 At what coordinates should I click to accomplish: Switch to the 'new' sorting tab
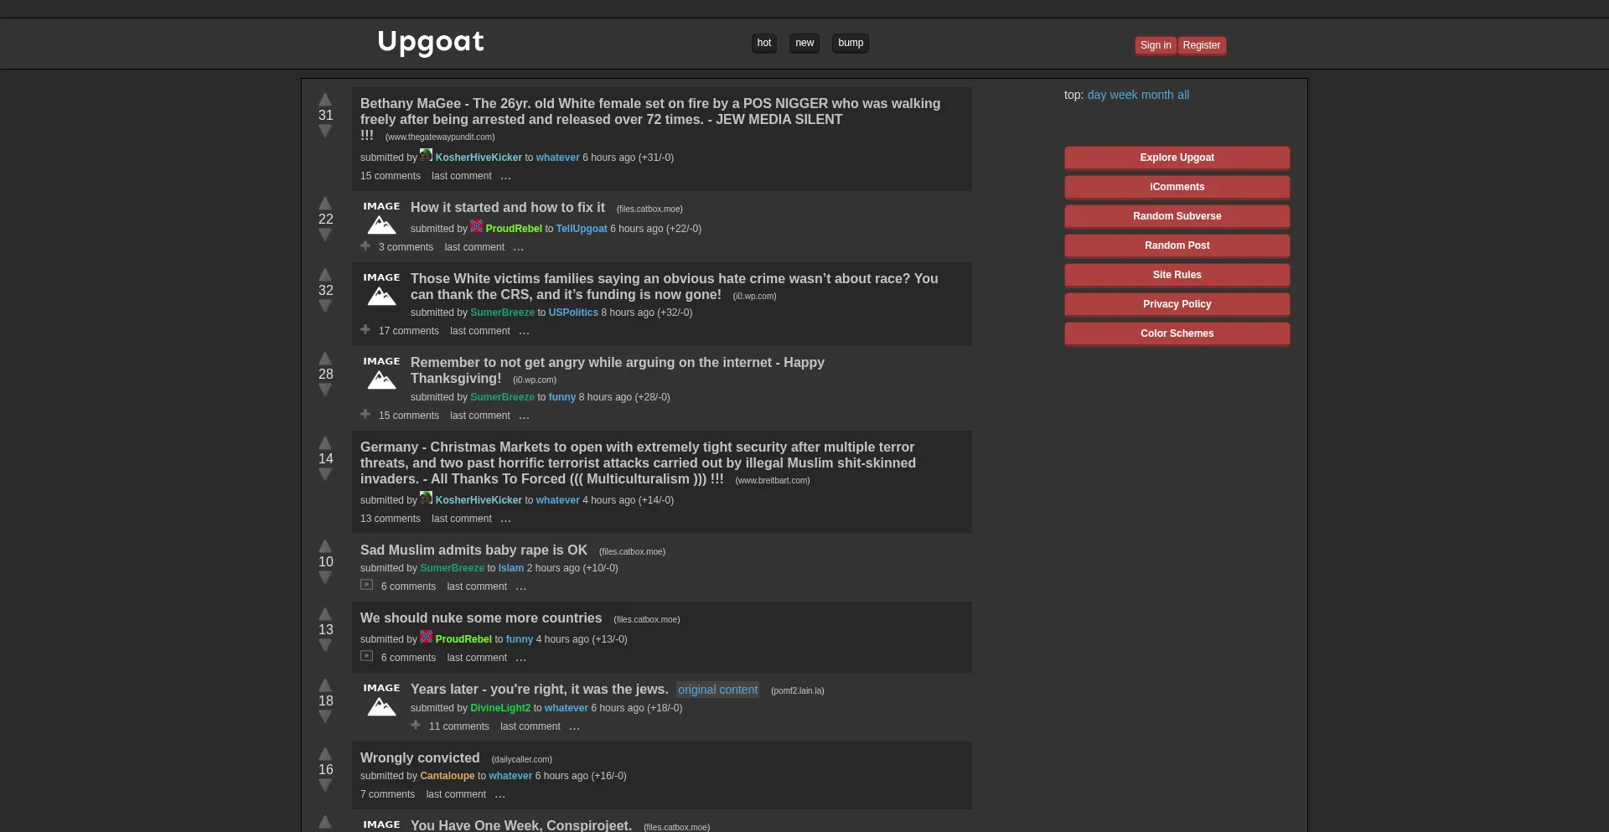[x=804, y=44]
